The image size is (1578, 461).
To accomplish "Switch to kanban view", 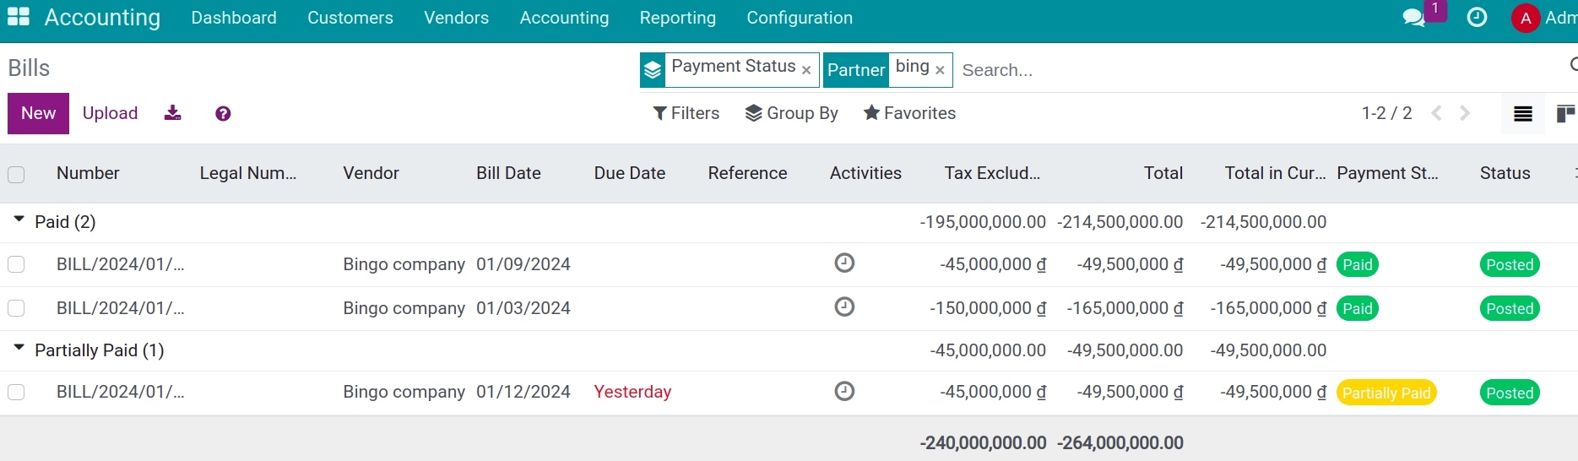I will pos(1564,114).
